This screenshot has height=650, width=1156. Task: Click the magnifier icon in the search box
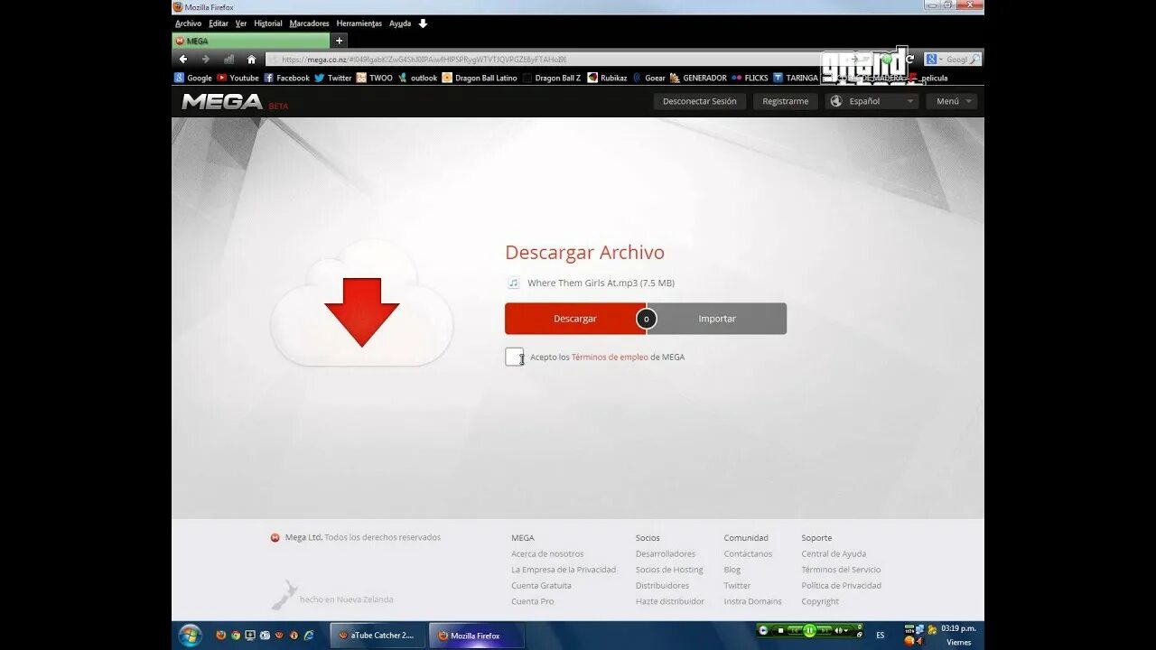974,60
